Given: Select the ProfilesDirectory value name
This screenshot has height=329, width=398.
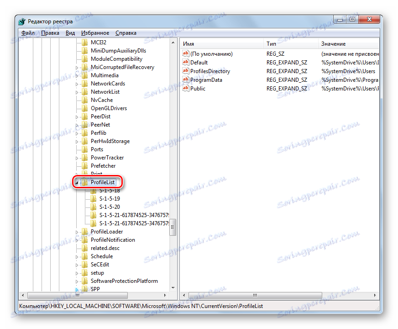Looking at the screenshot, I should 210,71.
